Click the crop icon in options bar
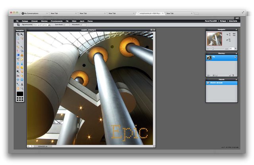Viewport: 254px width, 165px height. point(18,25)
